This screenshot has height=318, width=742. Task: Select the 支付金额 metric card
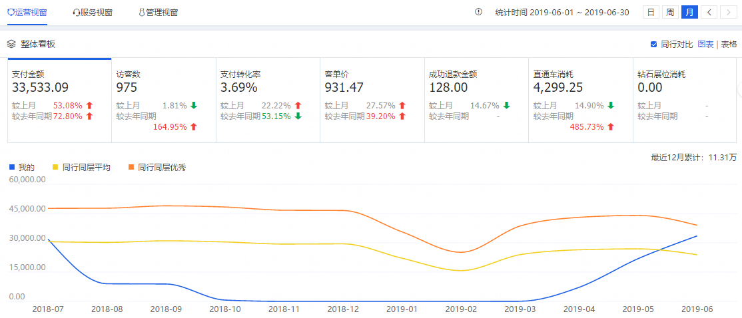click(x=59, y=100)
